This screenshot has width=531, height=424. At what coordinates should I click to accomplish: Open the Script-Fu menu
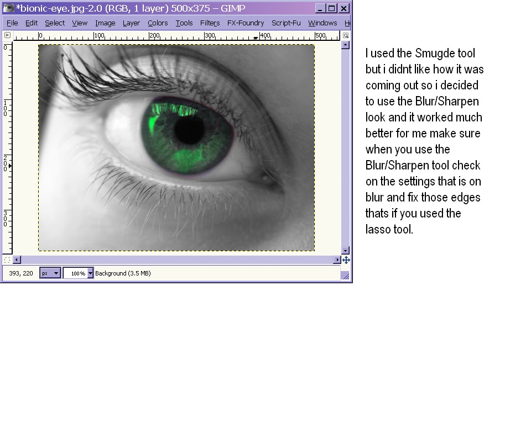(286, 23)
